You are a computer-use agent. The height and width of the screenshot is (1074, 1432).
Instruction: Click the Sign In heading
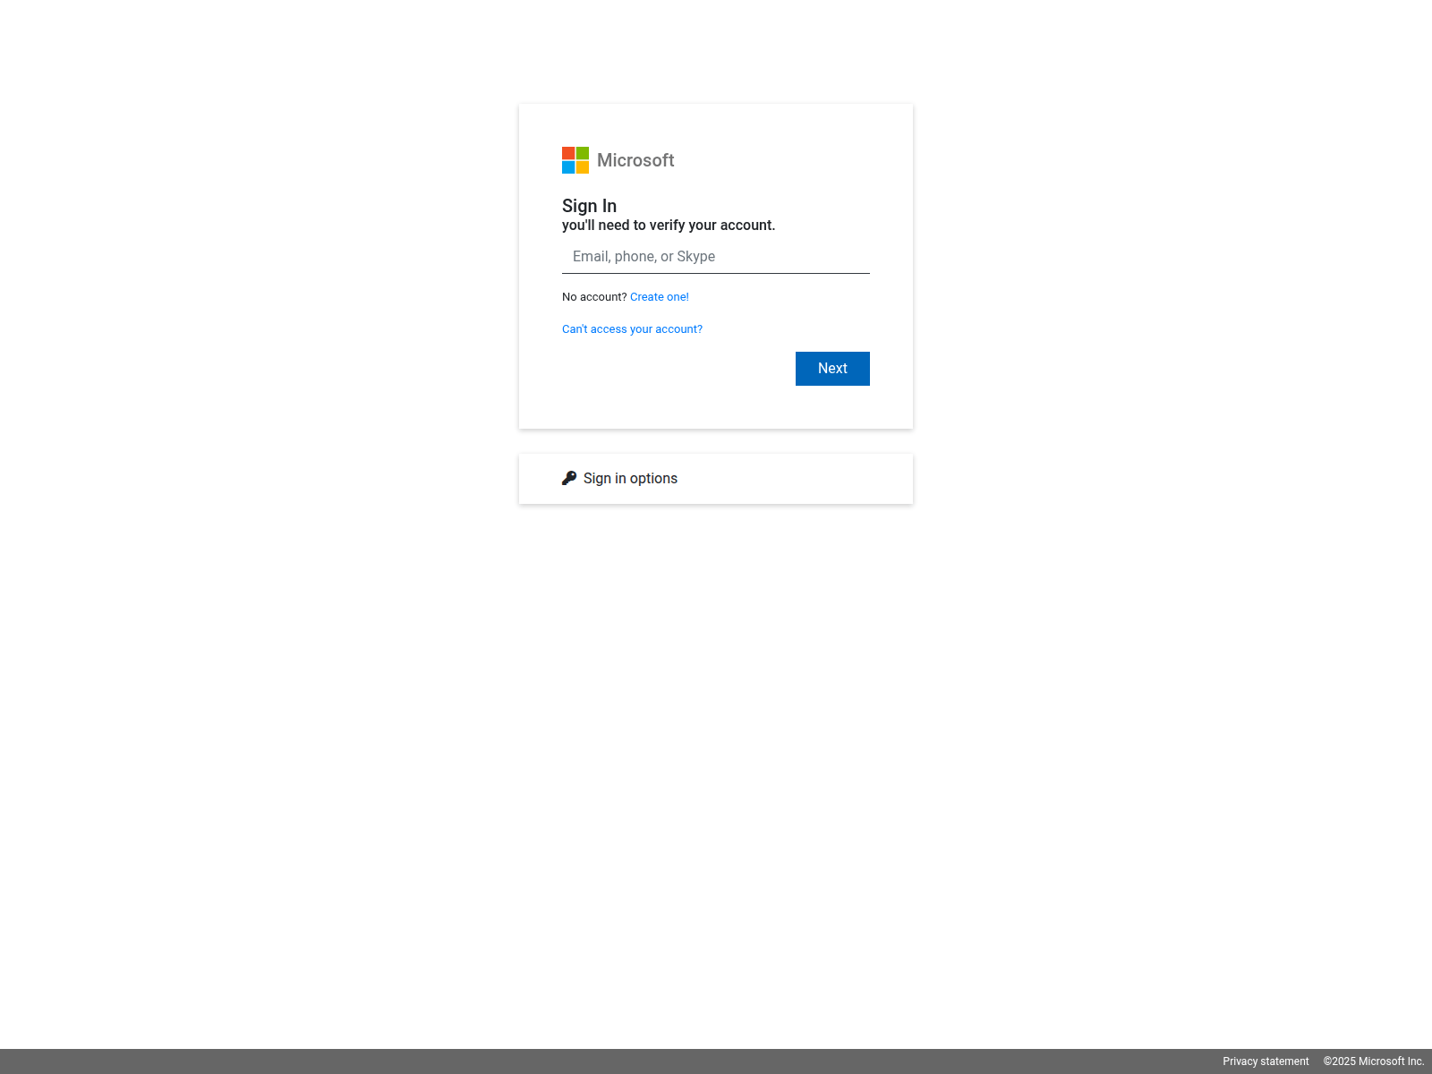coord(589,206)
